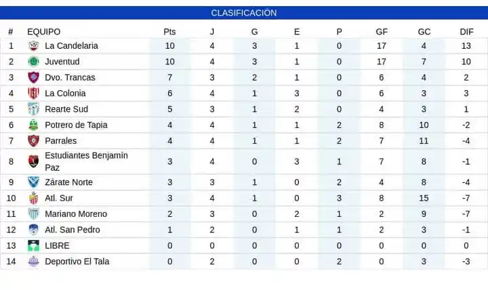Click the Pts column header
The width and height of the screenshot is (488, 290).
169,32
